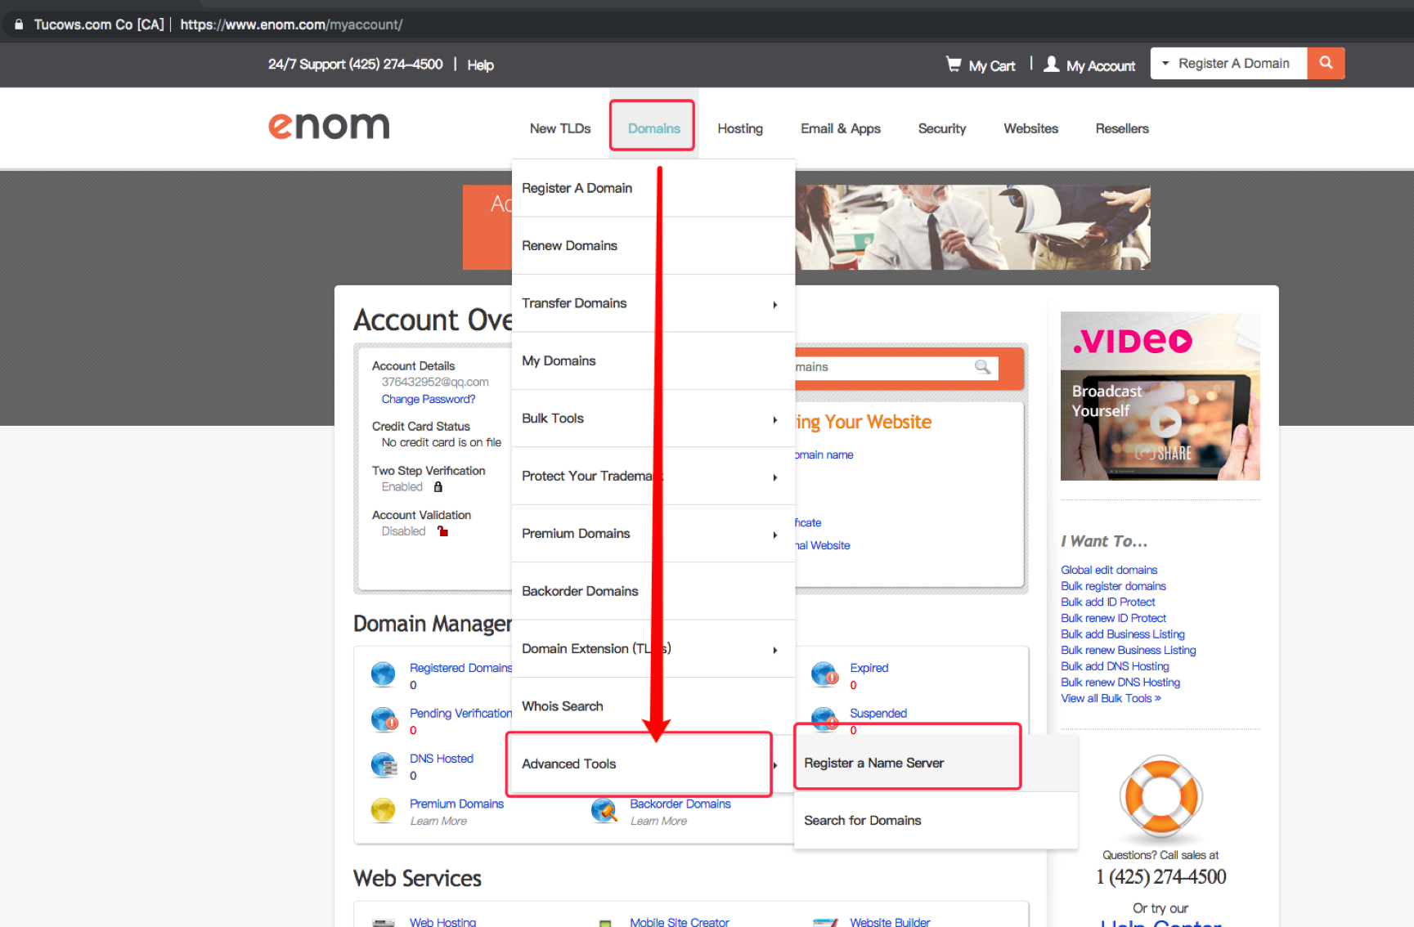The image size is (1414, 927).
Task: Open the My Cart shopping cart icon
Action: tap(954, 64)
